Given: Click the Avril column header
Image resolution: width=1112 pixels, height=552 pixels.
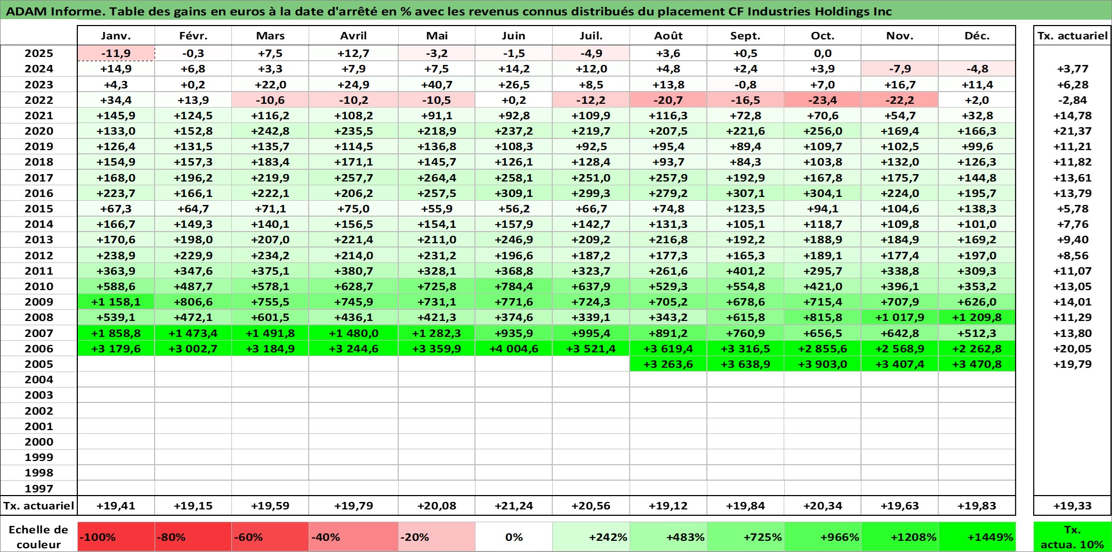Looking at the screenshot, I should click(x=353, y=36).
